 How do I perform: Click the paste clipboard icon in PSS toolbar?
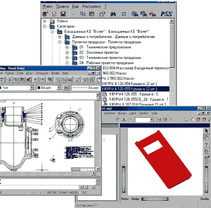point(92,14)
